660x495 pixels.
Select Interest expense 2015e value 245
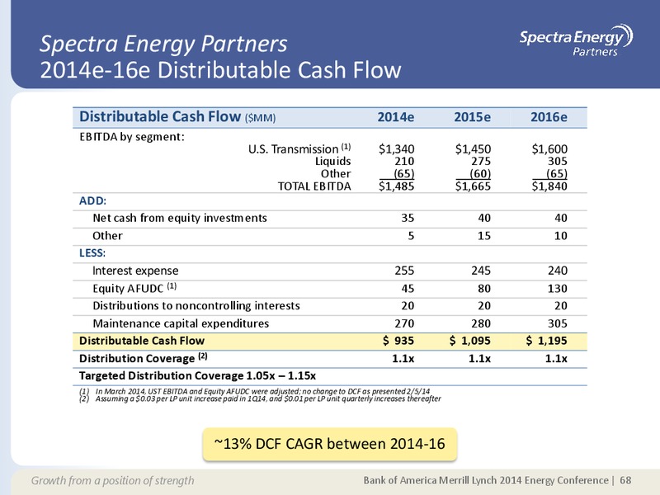(x=481, y=271)
